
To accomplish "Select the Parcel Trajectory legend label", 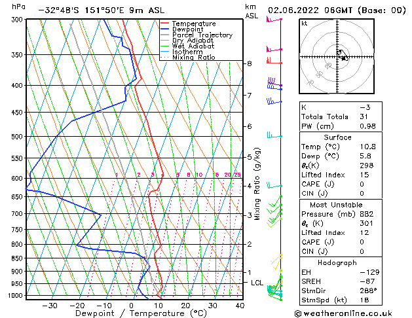I will click(x=202, y=35).
